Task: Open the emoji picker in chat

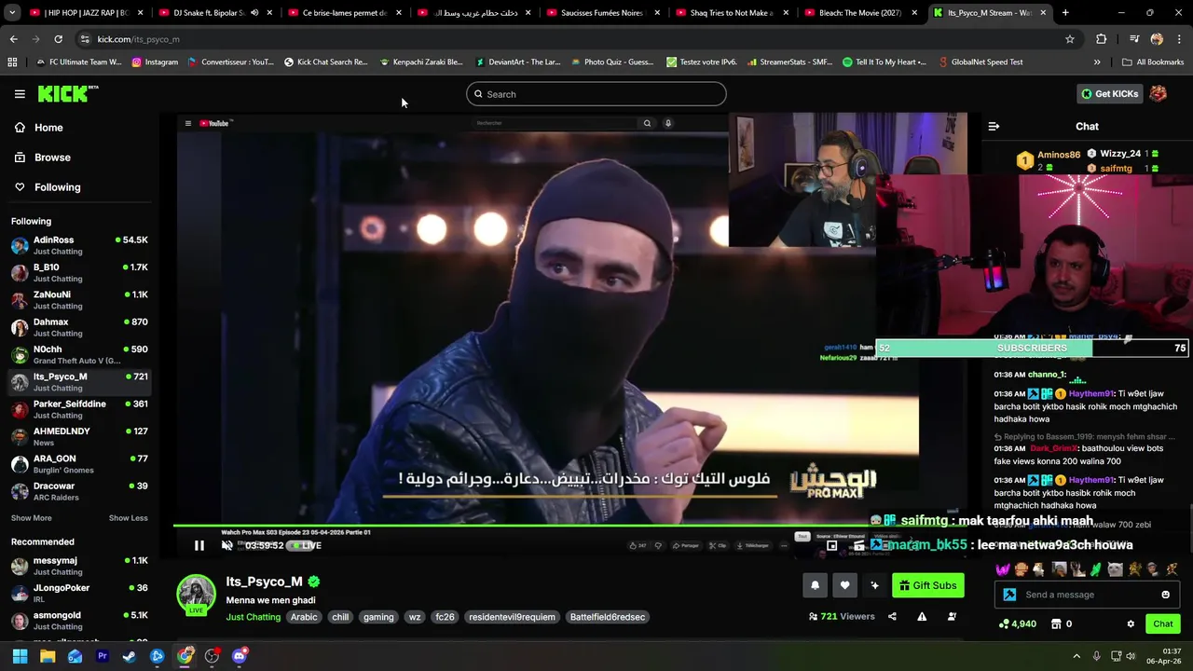Action: pos(1165,595)
